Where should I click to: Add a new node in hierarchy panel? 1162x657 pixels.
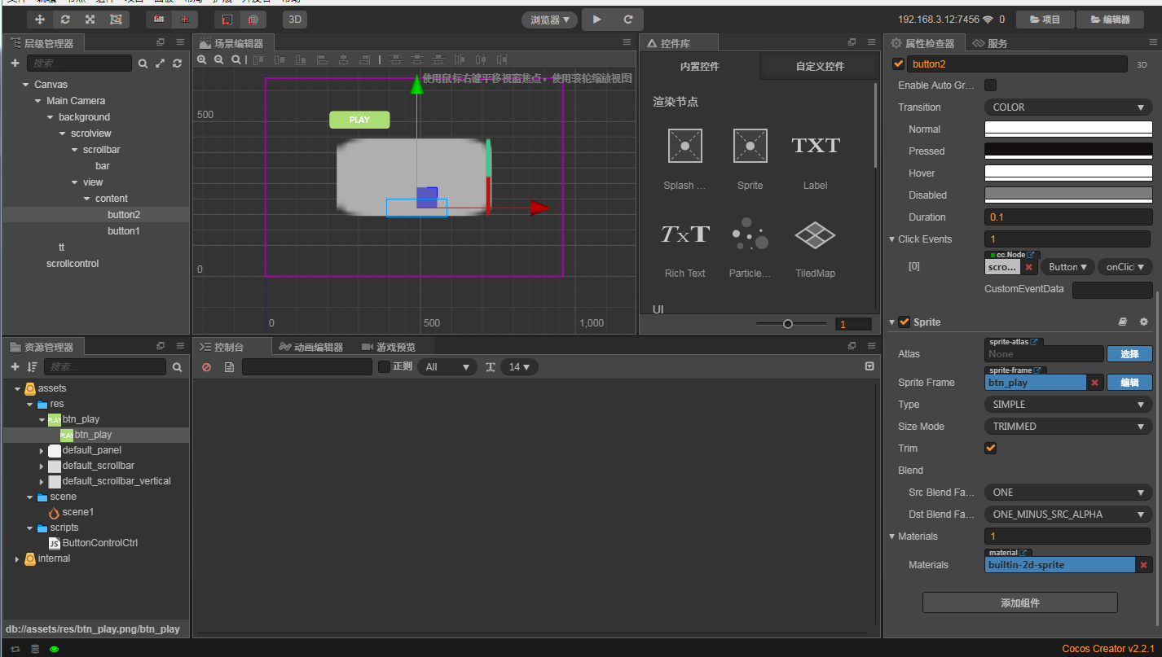click(15, 63)
